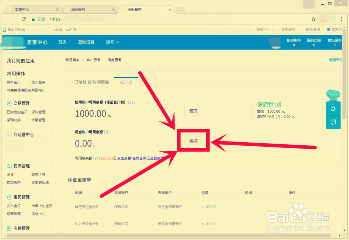Click the bookmark star in the address bar
This screenshot has height=240, width=349.
[313, 19]
